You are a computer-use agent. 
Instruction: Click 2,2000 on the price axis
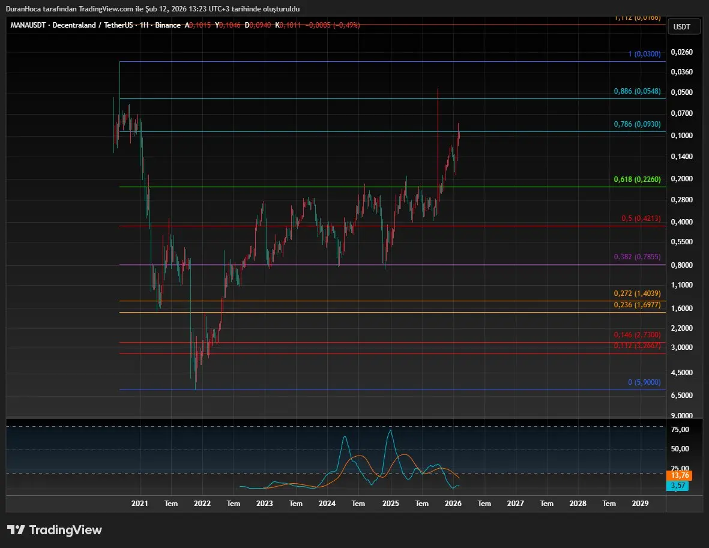pos(681,328)
